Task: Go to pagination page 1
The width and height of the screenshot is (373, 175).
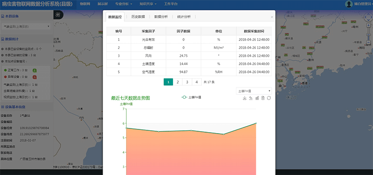Action: pyautogui.click(x=168, y=82)
